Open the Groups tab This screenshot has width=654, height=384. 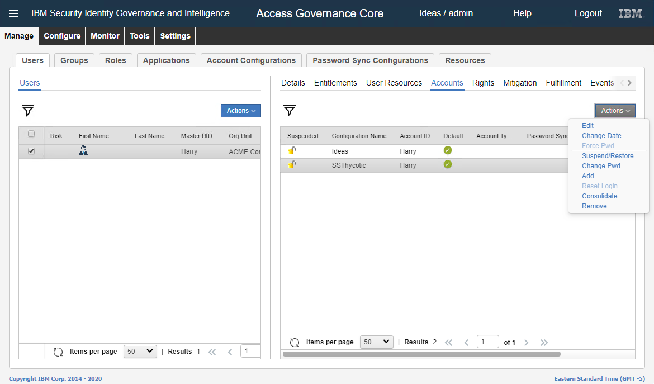[x=74, y=60]
